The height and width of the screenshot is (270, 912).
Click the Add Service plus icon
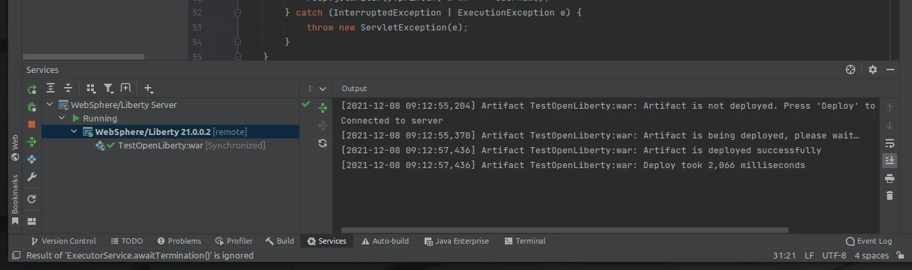click(x=149, y=88)
